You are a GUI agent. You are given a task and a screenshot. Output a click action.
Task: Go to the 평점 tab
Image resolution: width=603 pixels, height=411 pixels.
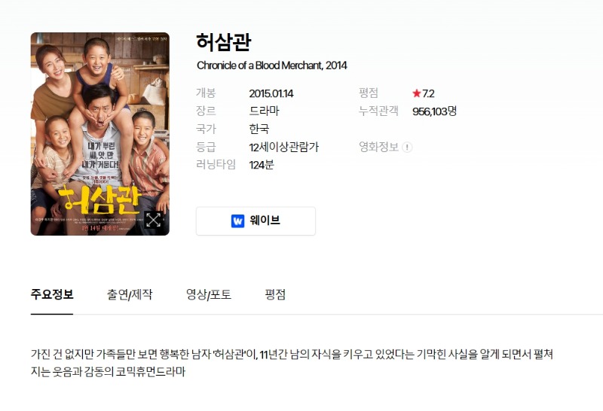[x=275, y=294]
